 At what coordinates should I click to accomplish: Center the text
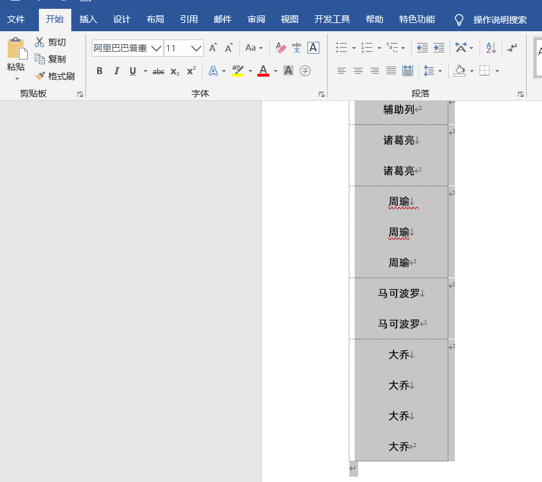358,71
